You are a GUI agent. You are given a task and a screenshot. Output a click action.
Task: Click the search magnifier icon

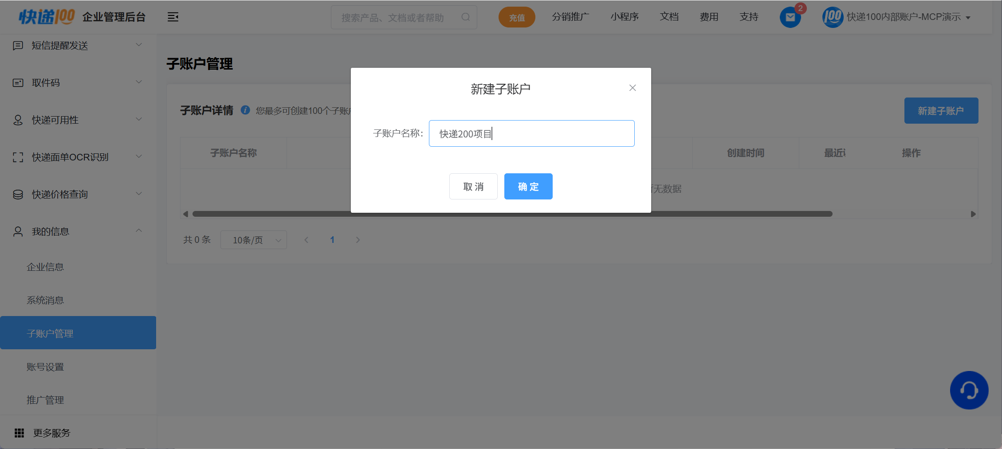pyautogui.click(x=465, y=17)
